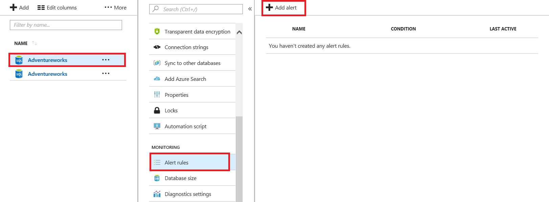The image size is (549, 202).
Task: Click the Properties sliders icon
Action: pos(157,95)
